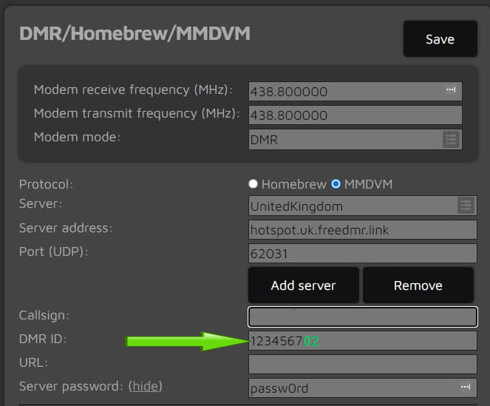The image size is (490, 406).
Task: Click the Callsign input field
Action: point(362,317)
